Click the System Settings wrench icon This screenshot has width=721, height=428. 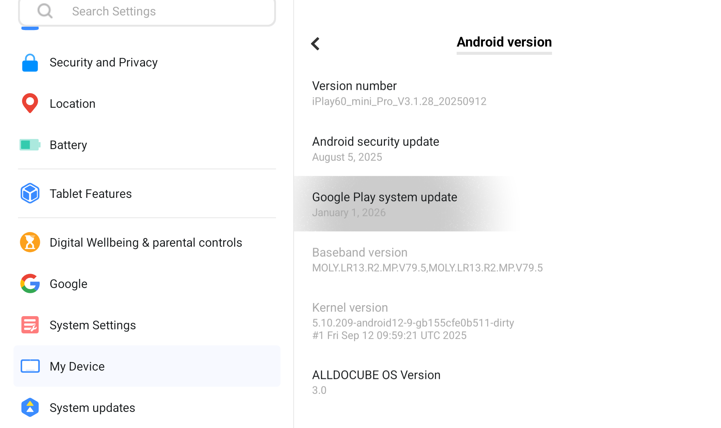30,325
